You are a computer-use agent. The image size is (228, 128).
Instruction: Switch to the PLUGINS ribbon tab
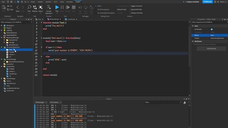coord(69,2)
